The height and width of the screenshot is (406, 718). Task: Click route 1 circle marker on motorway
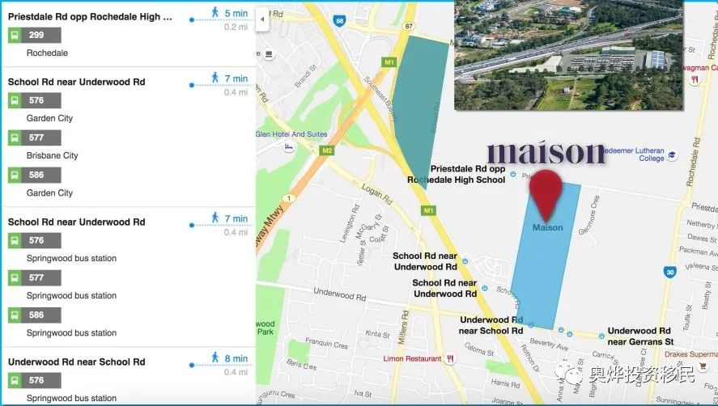pos(288,198)
